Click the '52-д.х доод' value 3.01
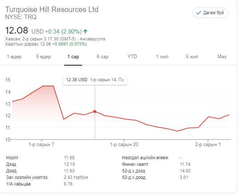Image resolution: width=238 pixels, height=196 pixels. coord(184,177)
